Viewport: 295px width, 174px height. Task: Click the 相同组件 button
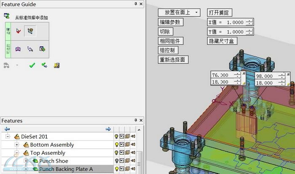[x=170, y=41]
